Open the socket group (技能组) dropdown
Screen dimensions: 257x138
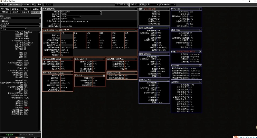82,11
